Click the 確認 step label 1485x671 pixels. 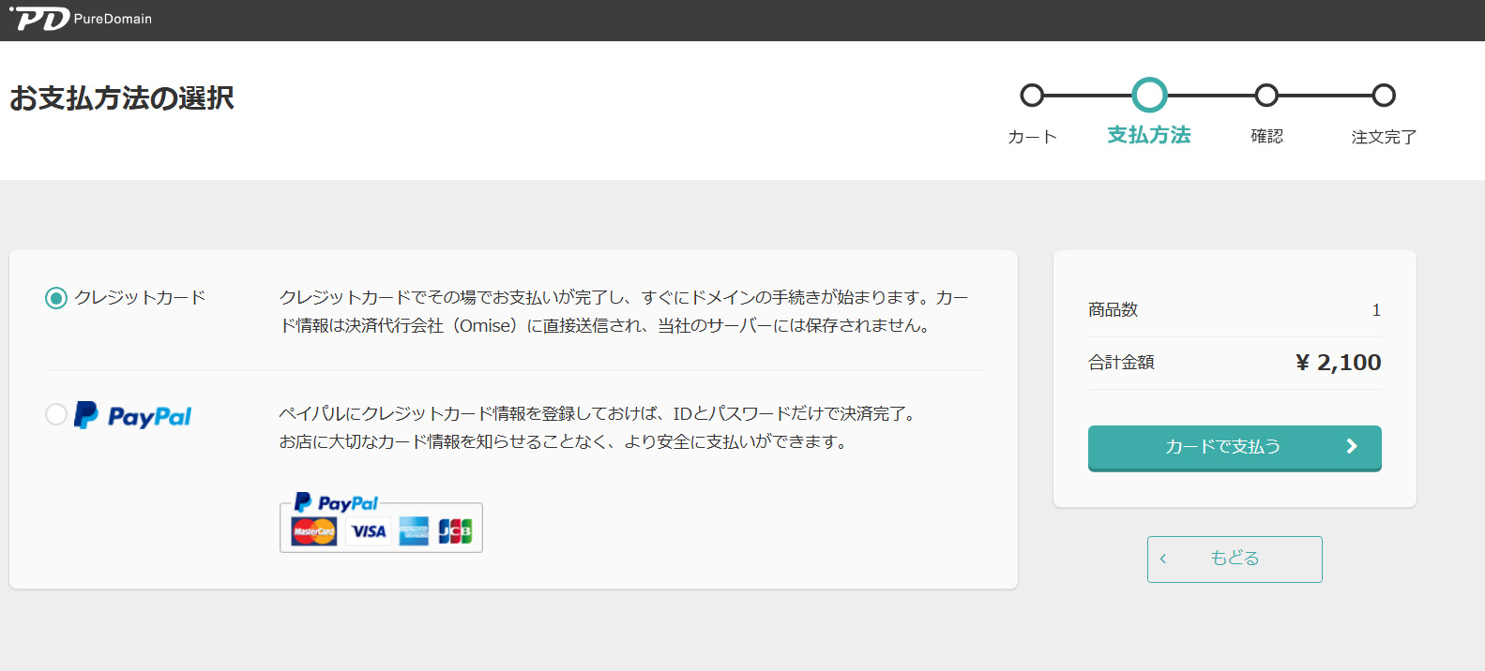click(1266, 137)
